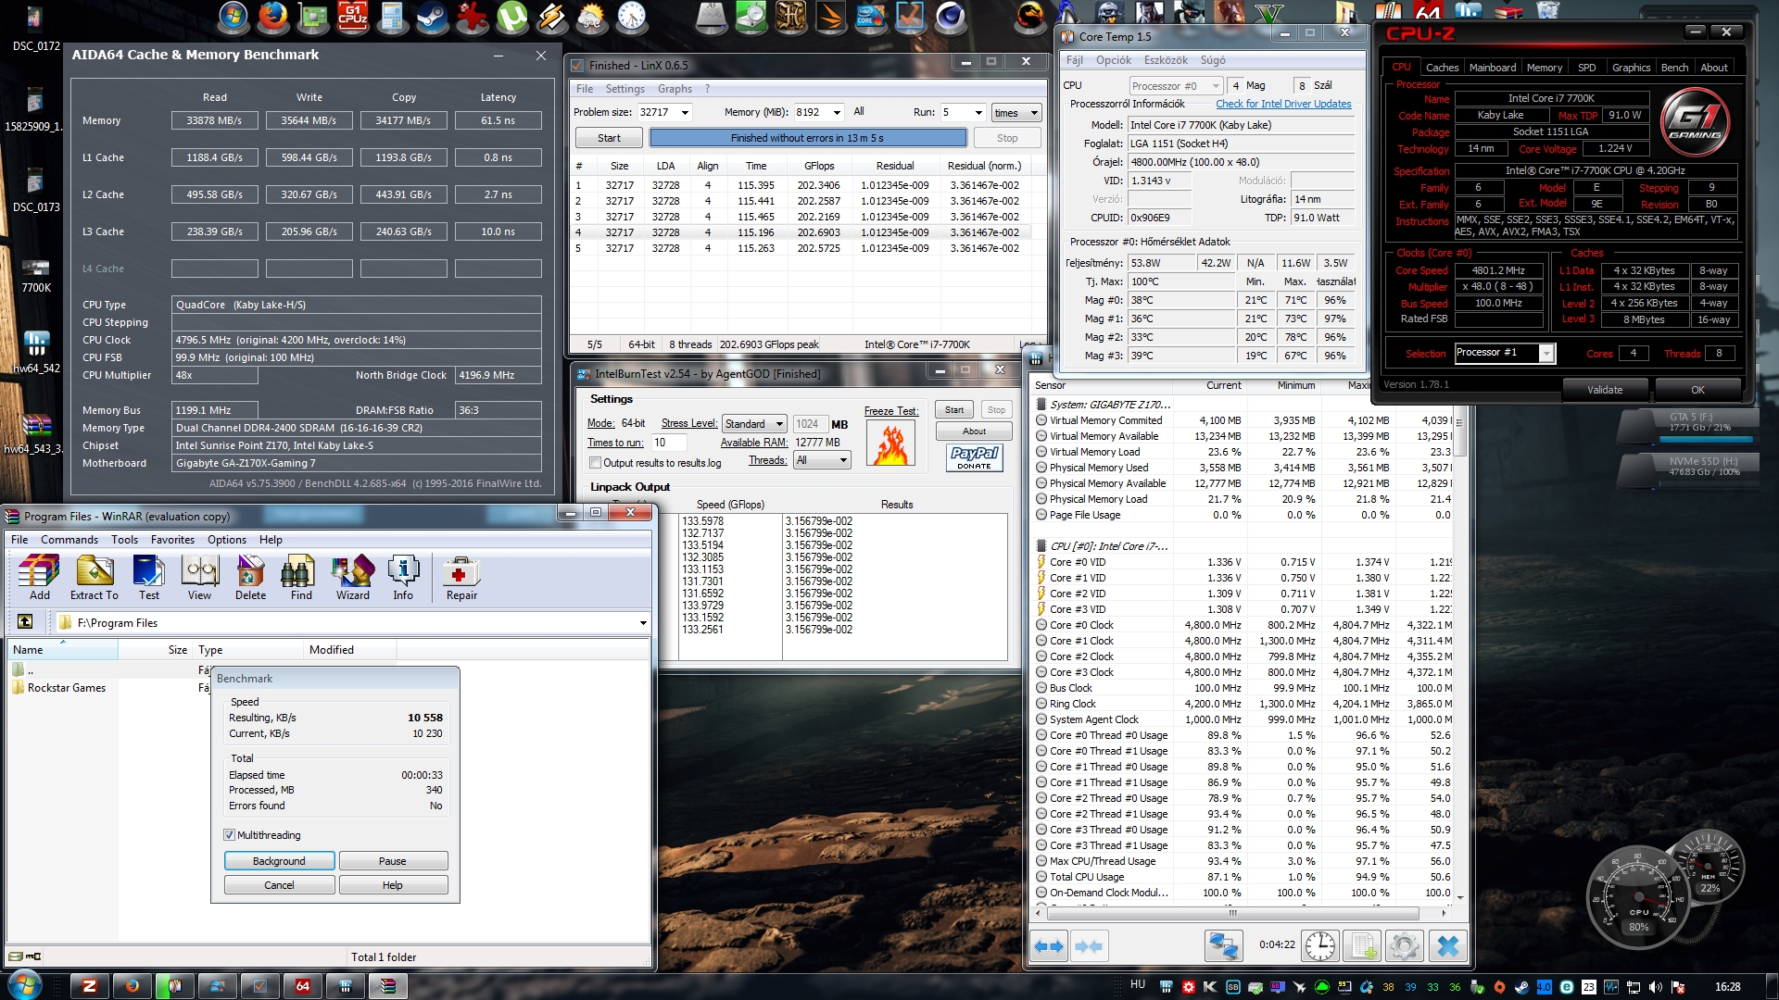This screenshot has width=1779, height=1000.
Task: Click the Windows Start orb in taskbar
Action: (24, 984)
